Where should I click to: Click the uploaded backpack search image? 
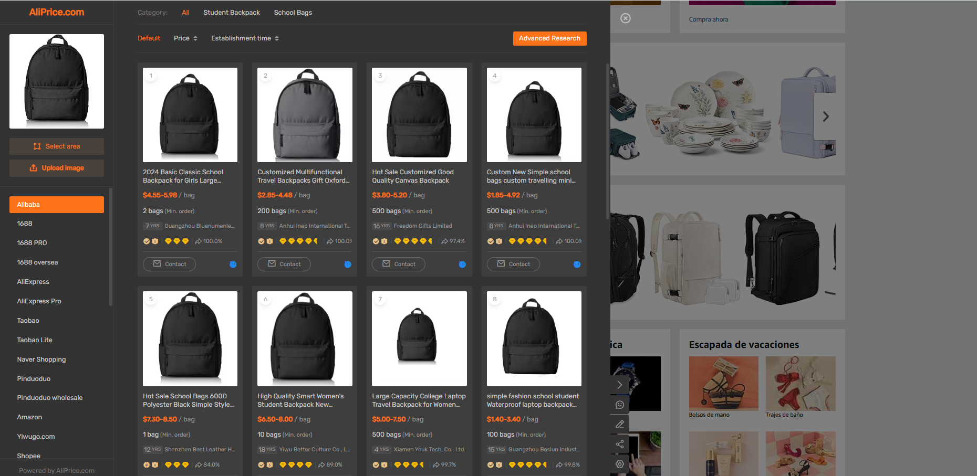(57, 81)
